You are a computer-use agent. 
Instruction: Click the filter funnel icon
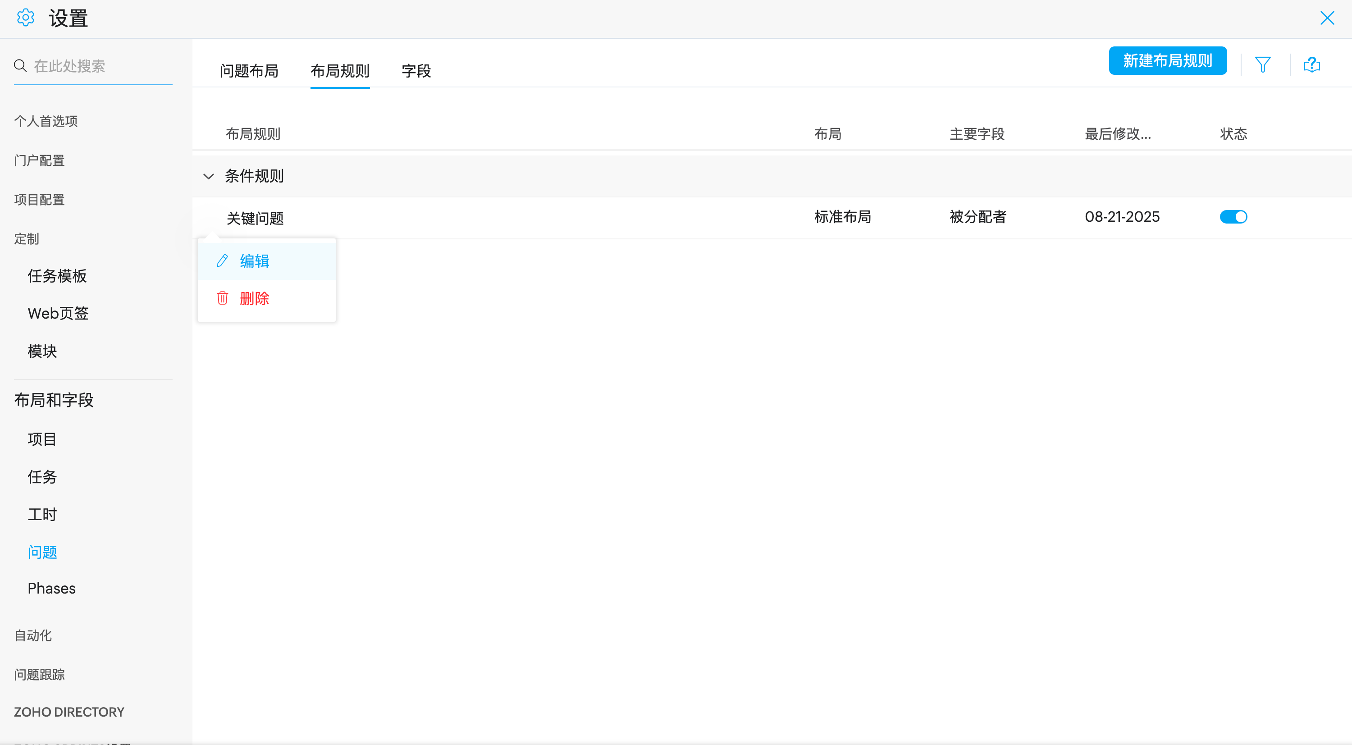[1262, 64]
